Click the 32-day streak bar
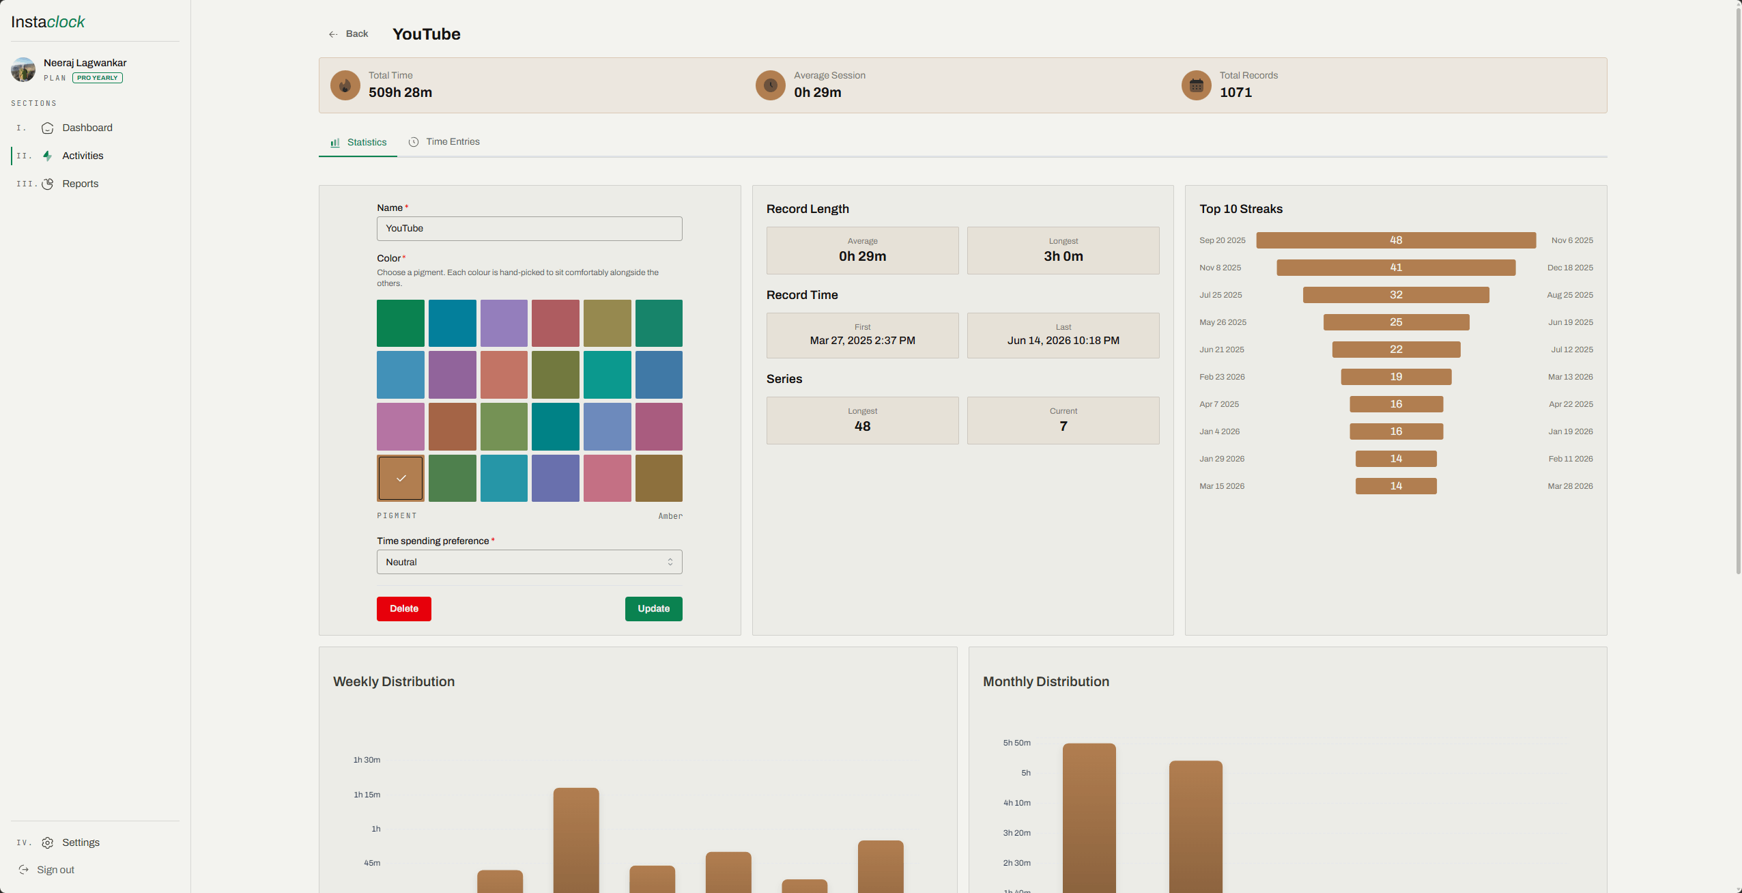1742x893 pixels. pyautogui.click(x=1396, y=295)
